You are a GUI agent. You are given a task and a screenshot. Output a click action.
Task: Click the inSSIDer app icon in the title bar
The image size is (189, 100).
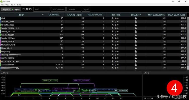(2, 2)
